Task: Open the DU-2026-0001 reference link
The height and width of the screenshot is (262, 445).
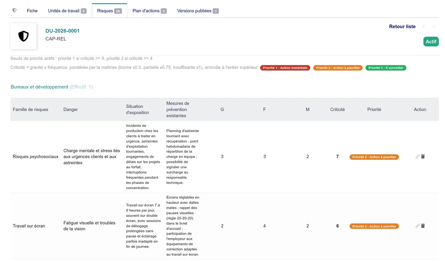Action: (x=63, y=31)
